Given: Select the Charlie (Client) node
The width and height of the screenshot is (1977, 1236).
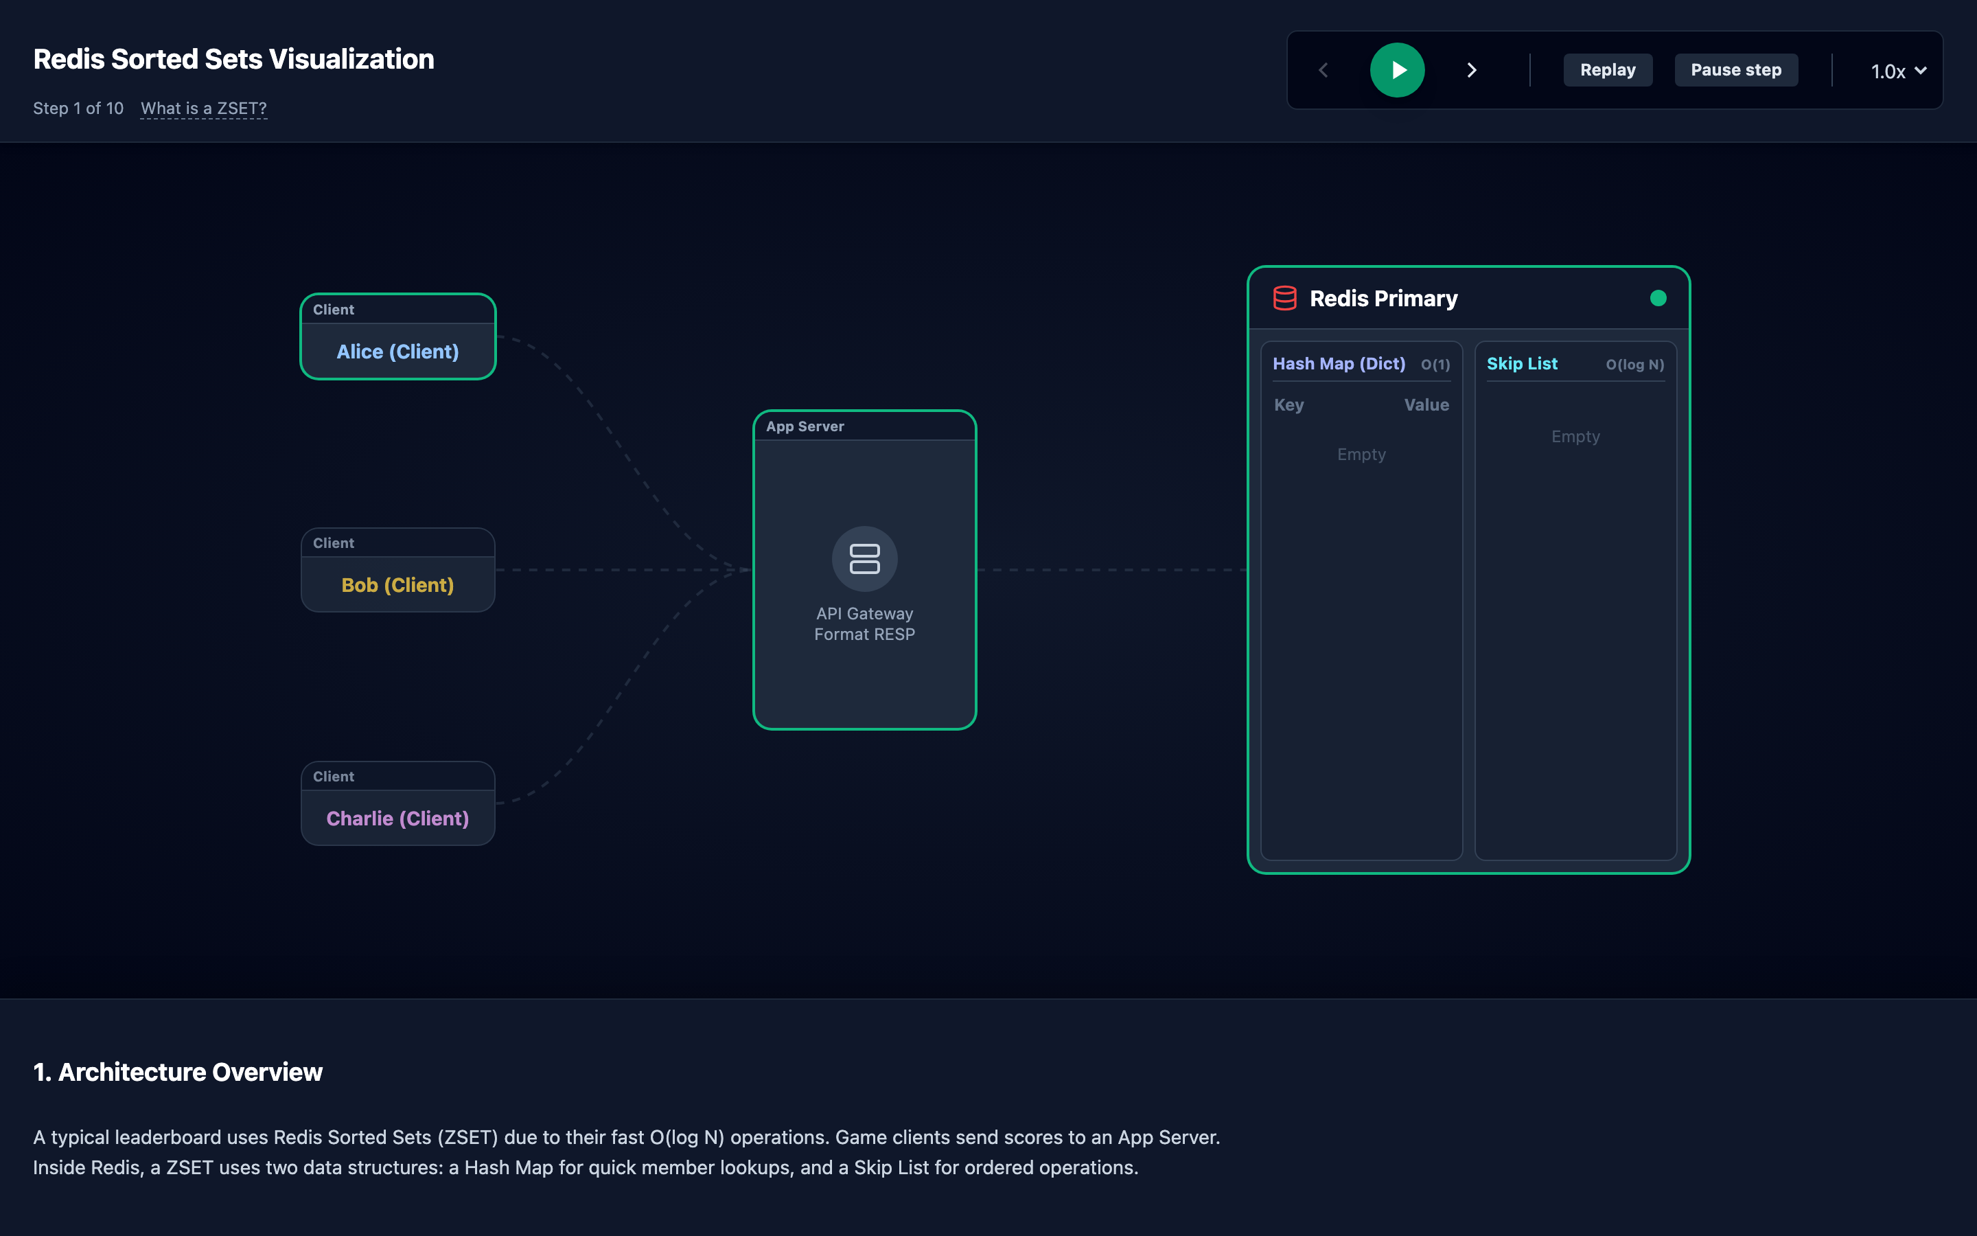Looking at the screenshot, I should coord(398,803).
